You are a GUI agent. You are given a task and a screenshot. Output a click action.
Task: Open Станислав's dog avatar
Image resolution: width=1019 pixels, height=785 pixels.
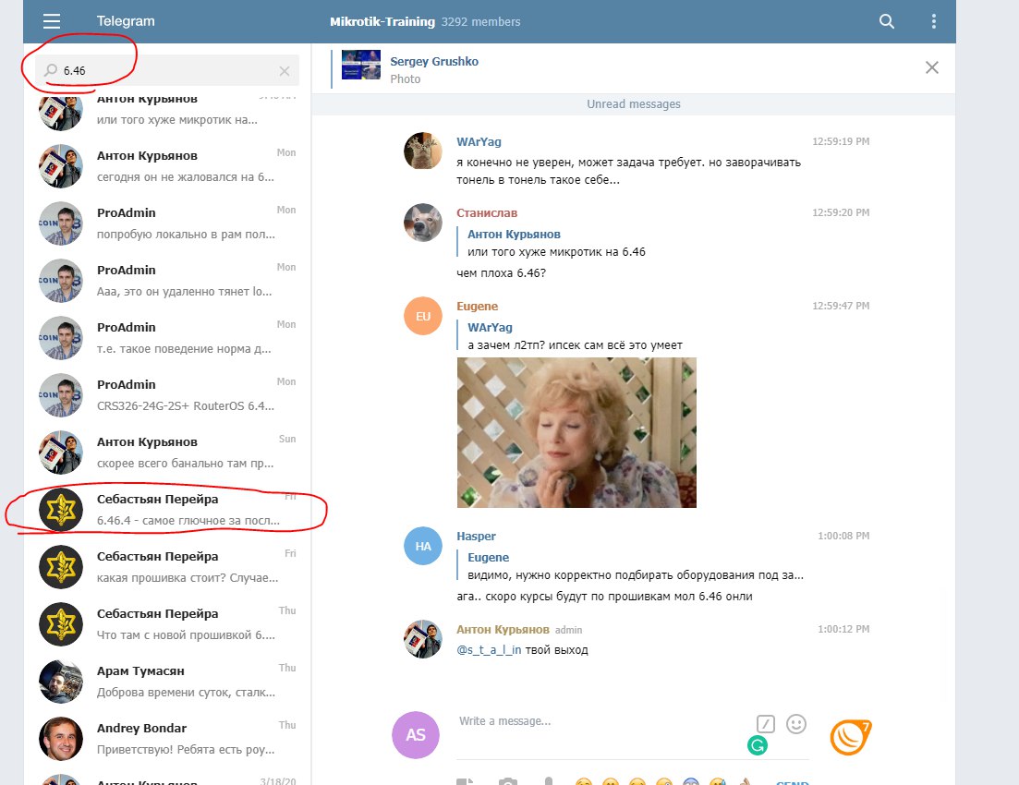pos(423,223)
